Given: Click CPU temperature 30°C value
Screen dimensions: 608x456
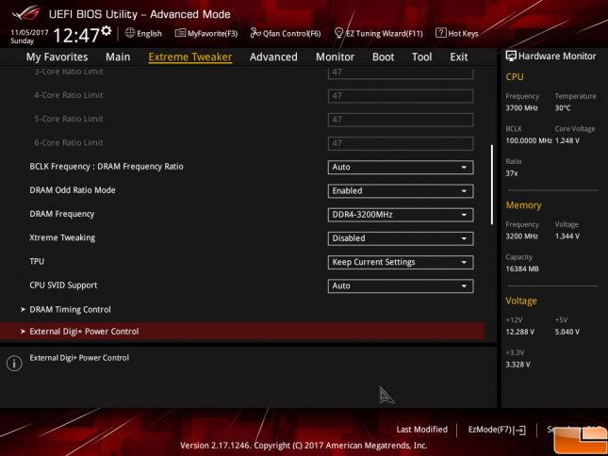Looking at the screenshot, I should pos(563,108).
